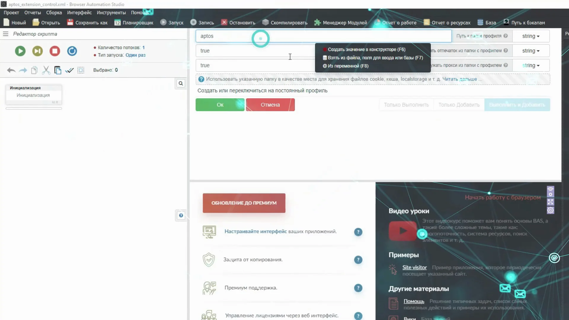Click the help bubble for Настраивайте интерфейс
The width and height of the screenshot is (569, 320).
pyautogui.click(x=358, y=232)
